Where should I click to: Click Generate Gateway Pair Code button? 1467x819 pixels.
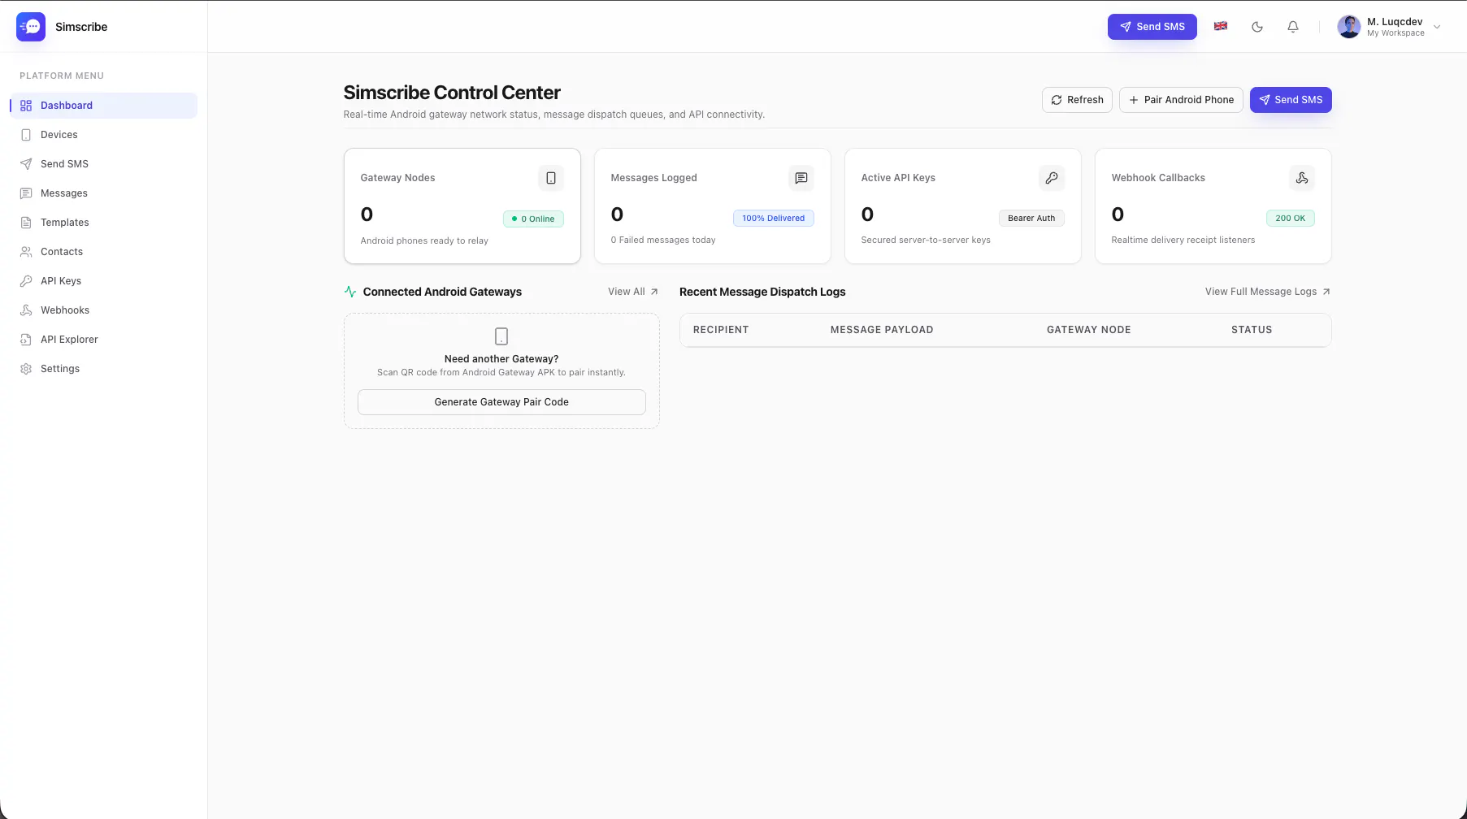(501, 402)
